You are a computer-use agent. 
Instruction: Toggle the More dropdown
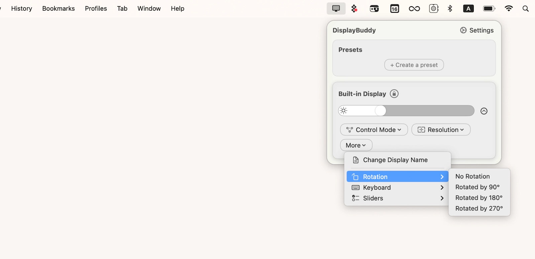pos(356,145)
